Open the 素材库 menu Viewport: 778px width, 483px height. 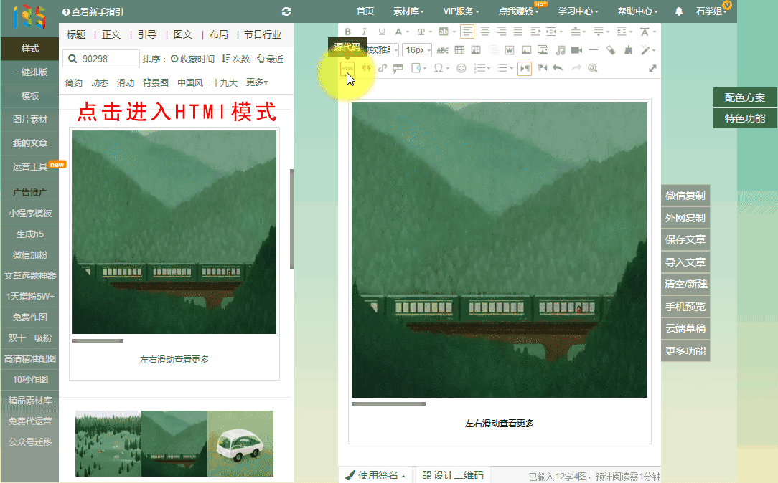click(x=408, y=11)
